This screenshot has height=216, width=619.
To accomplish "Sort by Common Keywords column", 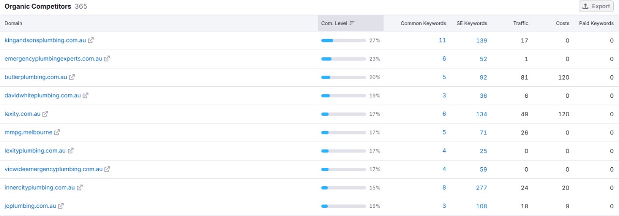I will pyautogui.click(x=423, y=23).
